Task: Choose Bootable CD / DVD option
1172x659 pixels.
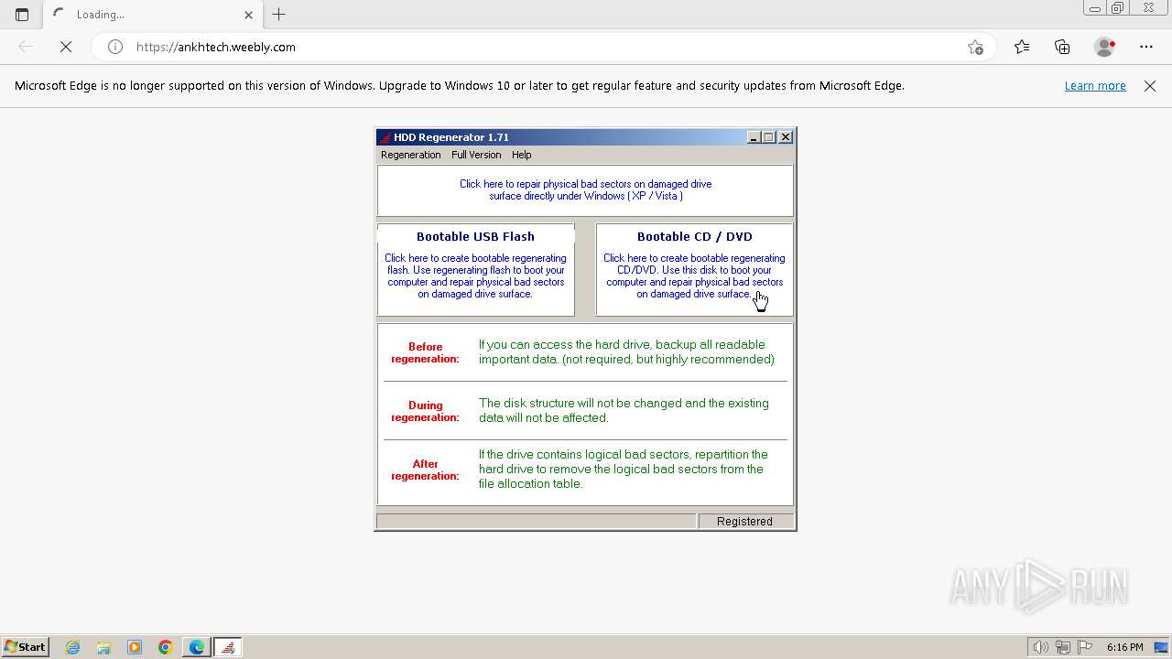Action: point(694,270)
